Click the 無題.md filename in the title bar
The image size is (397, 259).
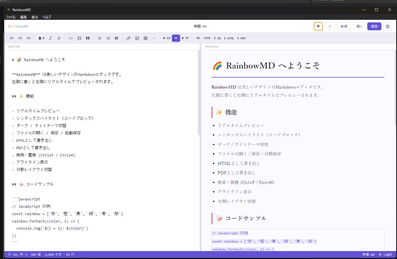point(199,26)
